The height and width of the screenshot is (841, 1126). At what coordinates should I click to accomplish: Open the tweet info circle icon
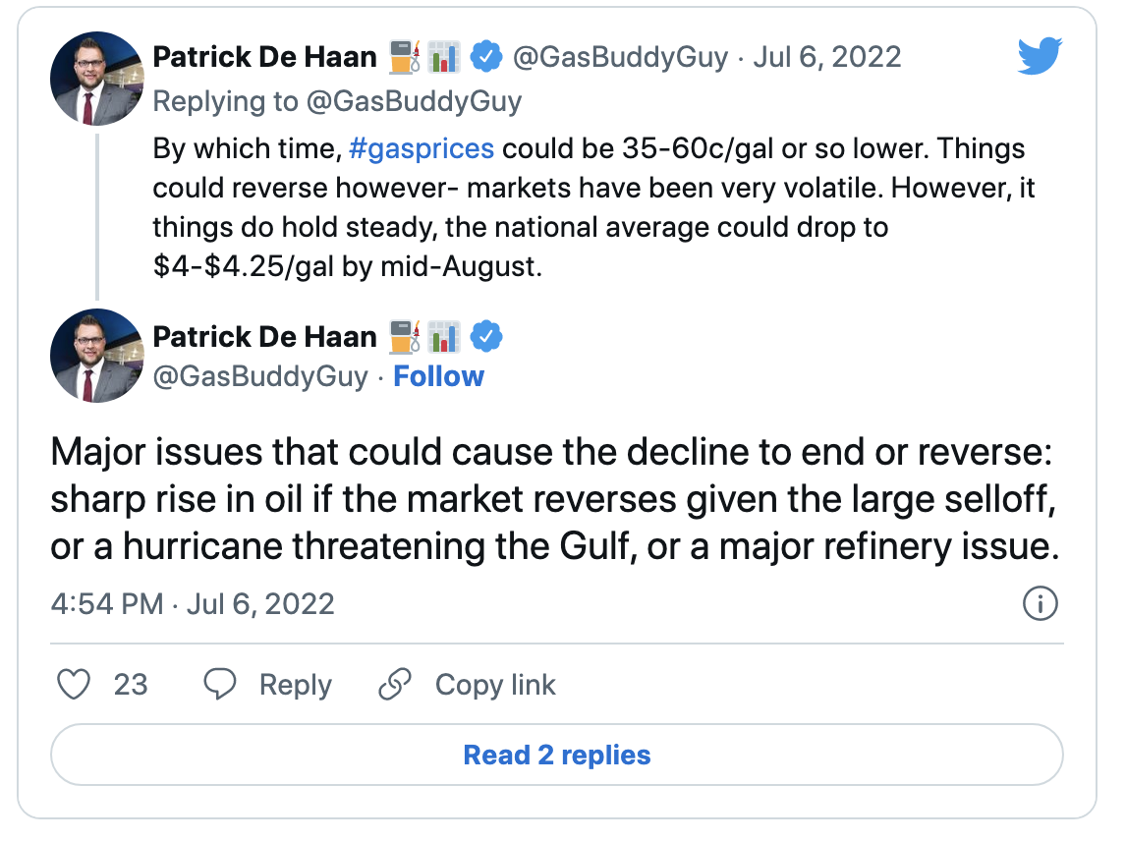click(x=1040, y=603)
